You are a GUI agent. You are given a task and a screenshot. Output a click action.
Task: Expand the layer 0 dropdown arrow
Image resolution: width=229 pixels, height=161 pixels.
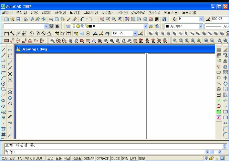pyautogui.click(x=145, y=26)
